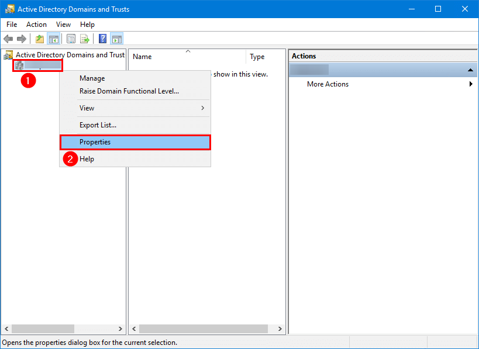Open Help with blue question icon
Image resolution: width=479 pixels, height=349 pixels.
(x=103, y=39)
